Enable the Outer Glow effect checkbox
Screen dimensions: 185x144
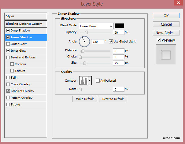(x=8, y=44)
